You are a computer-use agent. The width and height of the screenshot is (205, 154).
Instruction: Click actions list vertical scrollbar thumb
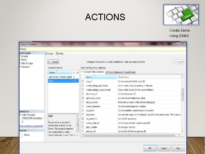[182, 94]
